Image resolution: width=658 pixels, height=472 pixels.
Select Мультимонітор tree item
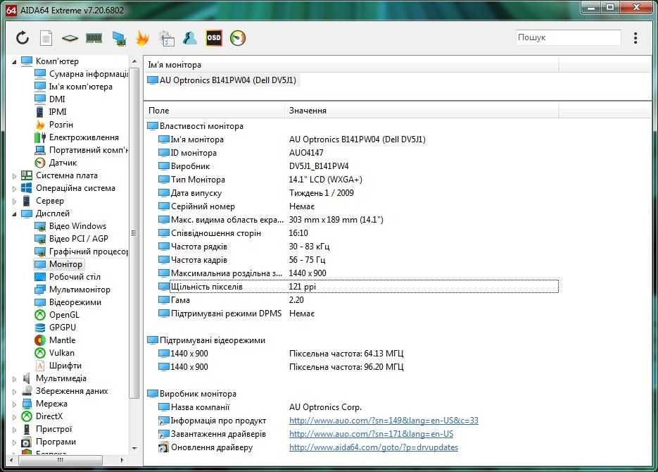tap(80, 290)
